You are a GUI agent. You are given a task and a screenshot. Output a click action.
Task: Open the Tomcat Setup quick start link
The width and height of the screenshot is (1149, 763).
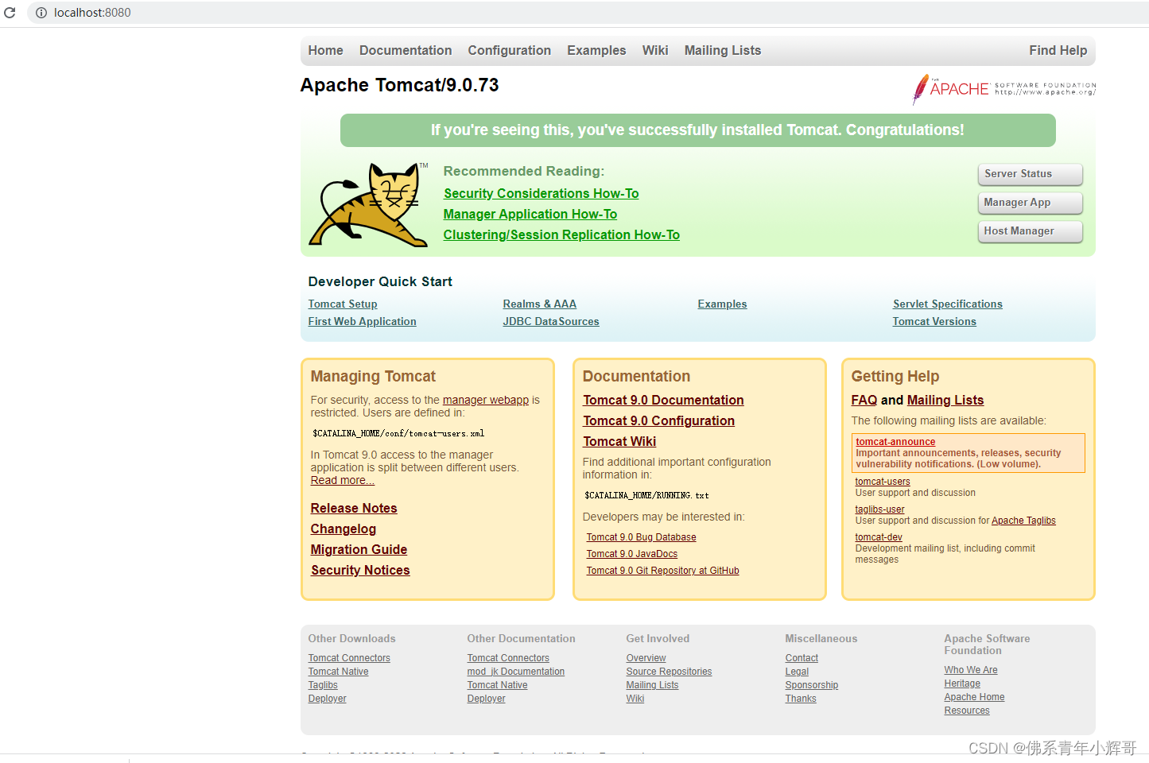tap(343, 304)
